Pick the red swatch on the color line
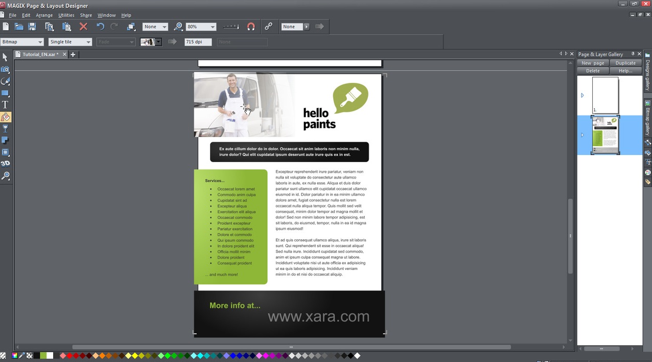This screenshot has width=652, height=362. pos(69,356)
